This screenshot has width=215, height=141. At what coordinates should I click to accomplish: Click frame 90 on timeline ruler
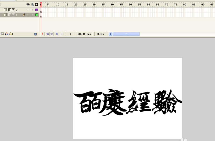(x=203, y=5)
